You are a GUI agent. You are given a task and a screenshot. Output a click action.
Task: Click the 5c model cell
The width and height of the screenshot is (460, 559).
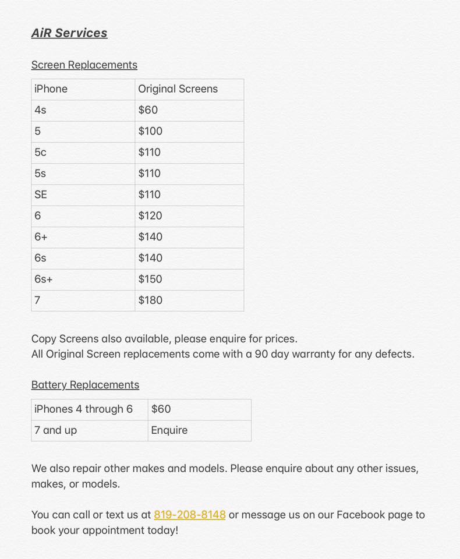point(83,153)
